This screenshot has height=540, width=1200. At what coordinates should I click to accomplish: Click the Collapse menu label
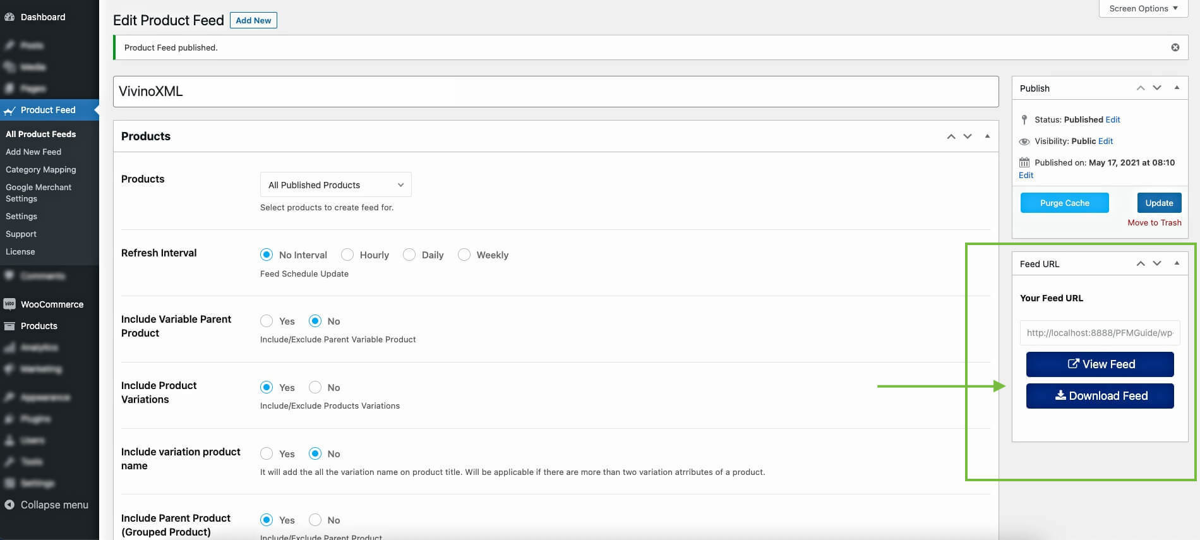click(x=54, y=505)
